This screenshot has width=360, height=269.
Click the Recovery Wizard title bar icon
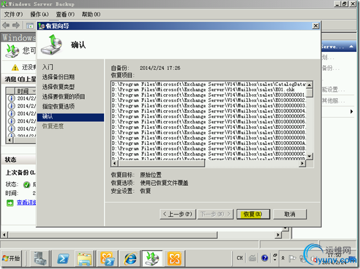pyautogui.click(x=41, y=26)
